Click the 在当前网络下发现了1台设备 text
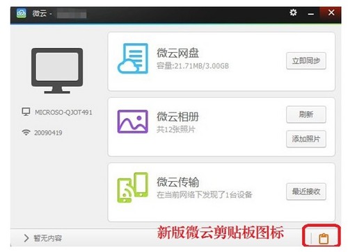Viewport: 348px width, 252px height. pos(205,195)
